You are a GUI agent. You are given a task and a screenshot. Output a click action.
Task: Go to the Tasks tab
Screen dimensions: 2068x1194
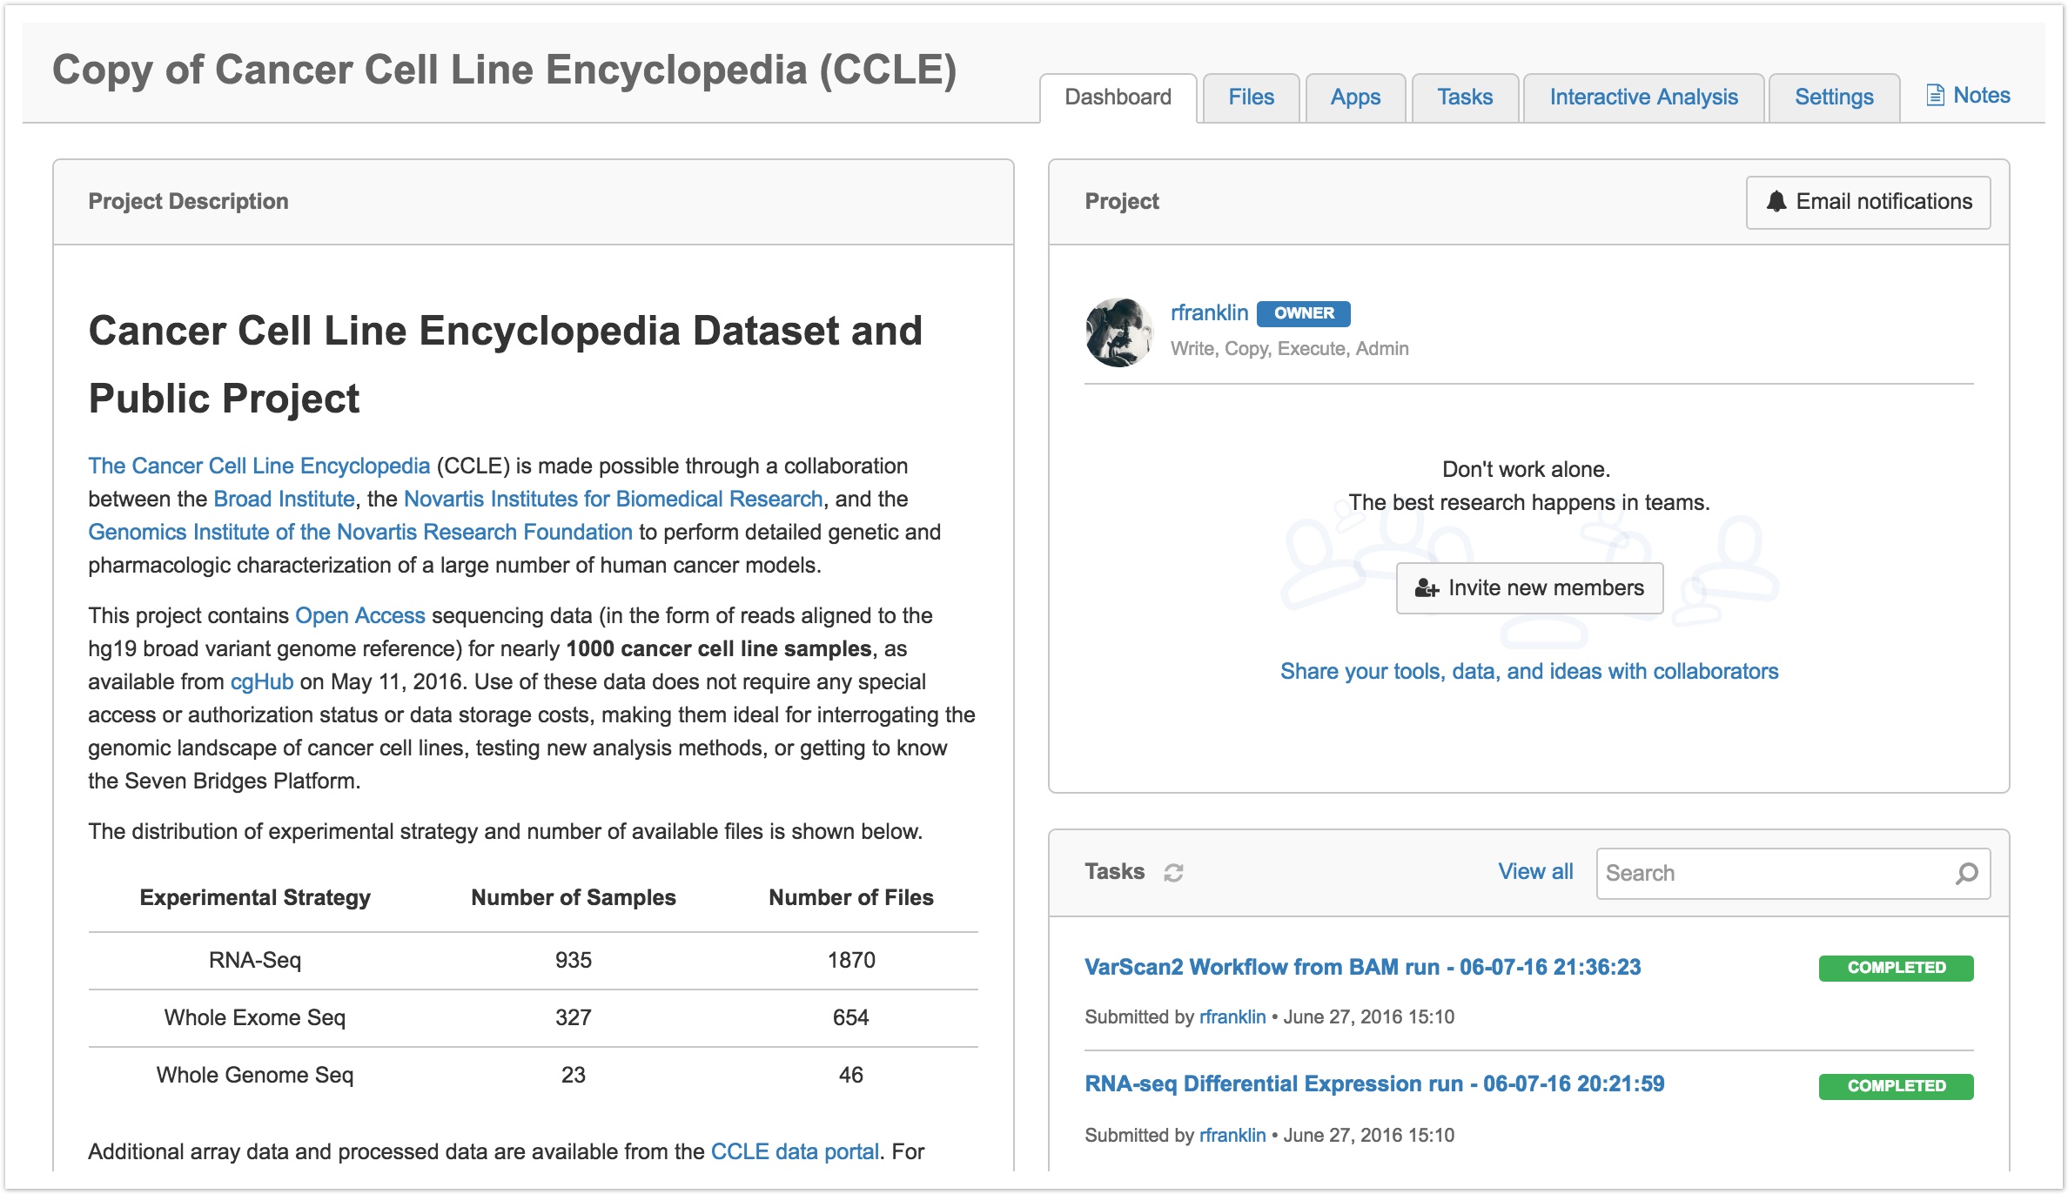pos(1464,97)
